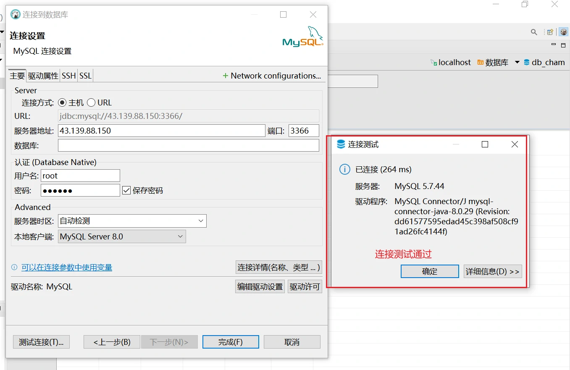570x370 pixels.
Task: Click the info icon in 连接测试 dialog
Action: (344, 169)
